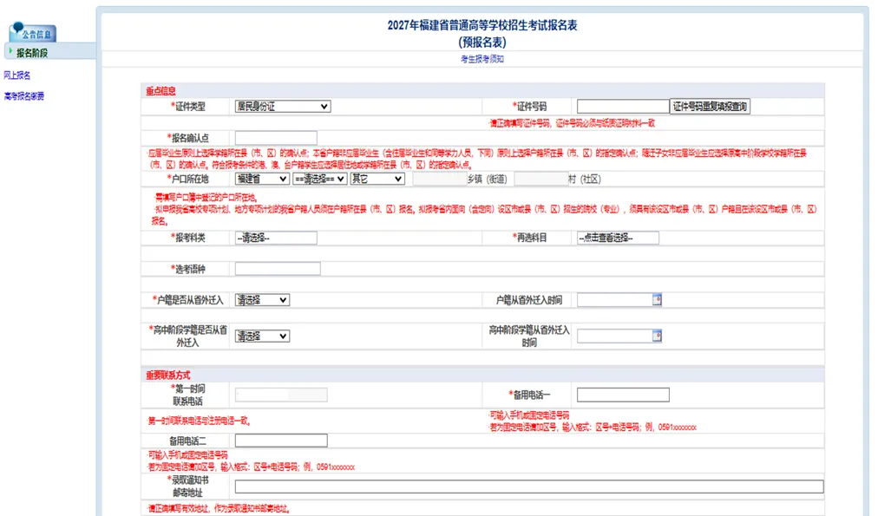Open calendar for 户籍从省外迁入时间
The height and width of the screenshot is (516, 891).
657,299
